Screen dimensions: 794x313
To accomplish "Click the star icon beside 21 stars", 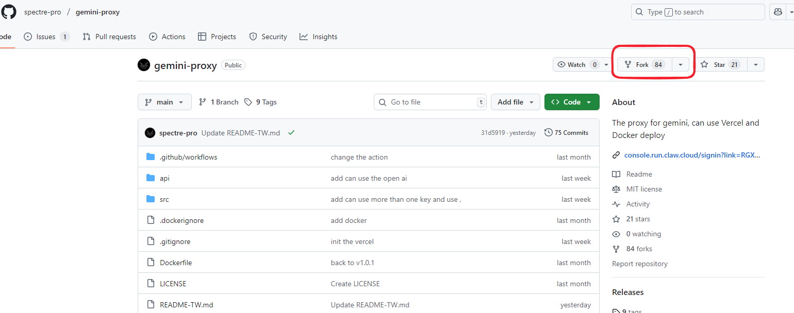I will (616, 219).
